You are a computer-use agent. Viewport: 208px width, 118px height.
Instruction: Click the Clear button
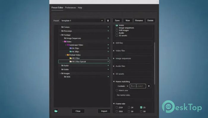tap(78, 111)
